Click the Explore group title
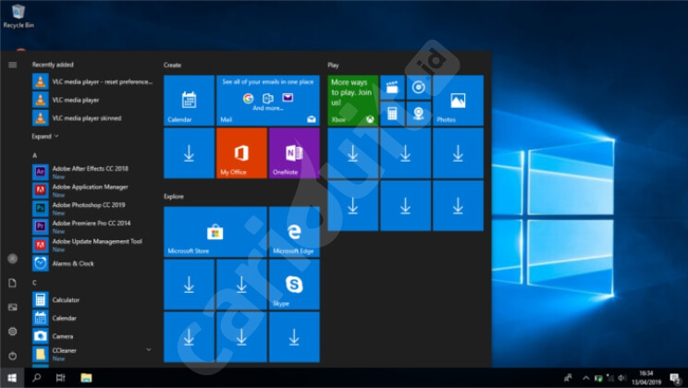The image size is (688, 388). click(x=174, y=197)
